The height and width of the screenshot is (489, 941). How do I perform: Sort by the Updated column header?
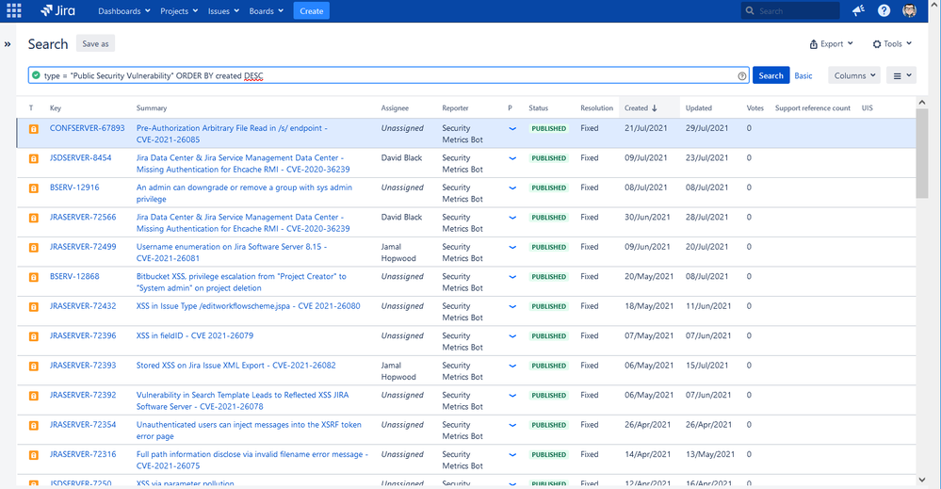(699, 108)
